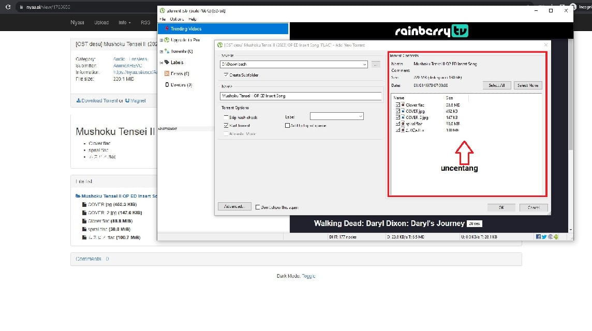Expand the Torrents tree node
Screen dimensions: 592x331
(x=161, y=51)
